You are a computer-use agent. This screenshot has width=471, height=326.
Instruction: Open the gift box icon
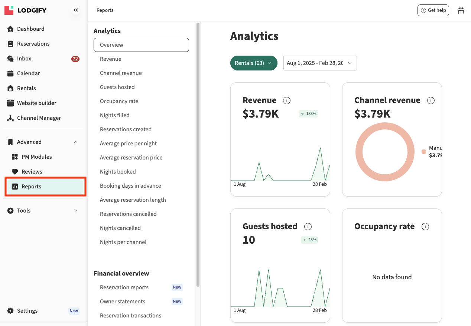pos(461,10)
